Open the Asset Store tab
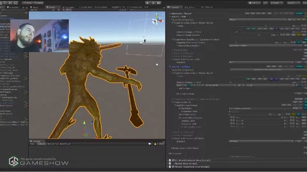307x172 pixels. click(x=86, y=7)
